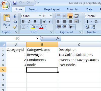Apply Percent style
Viewport: 101px width, 91px height.
(96, 21)
